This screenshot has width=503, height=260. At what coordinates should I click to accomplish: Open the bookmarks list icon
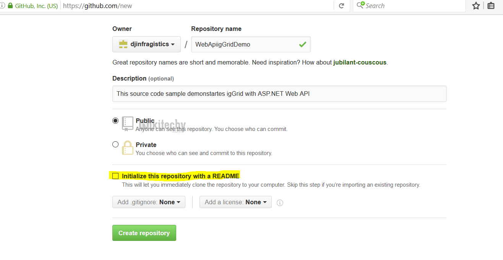tap(491, 6)
